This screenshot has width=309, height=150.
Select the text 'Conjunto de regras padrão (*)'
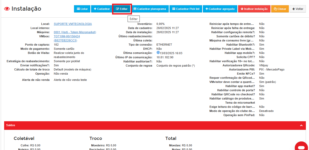point(175,66)
